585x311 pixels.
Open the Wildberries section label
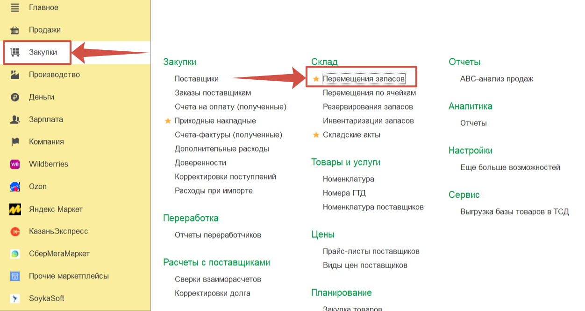[49, 164]
